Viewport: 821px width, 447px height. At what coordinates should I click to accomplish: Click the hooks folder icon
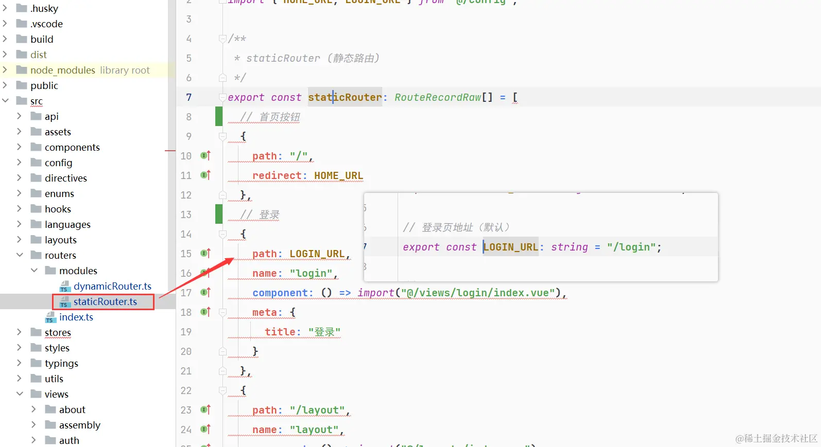tap(36, 209)
